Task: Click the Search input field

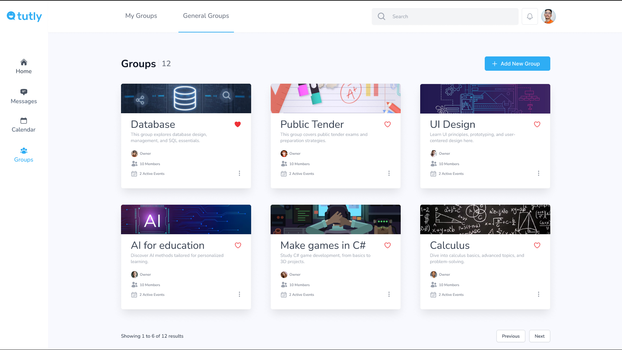Action: (x=451, y=17)
